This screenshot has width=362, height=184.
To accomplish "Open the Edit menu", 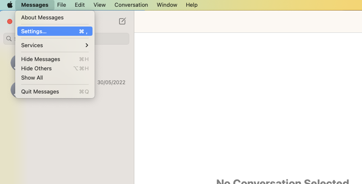I will [x=80, y=5].
